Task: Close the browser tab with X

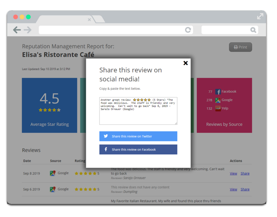Action: (x=89, y=20)
